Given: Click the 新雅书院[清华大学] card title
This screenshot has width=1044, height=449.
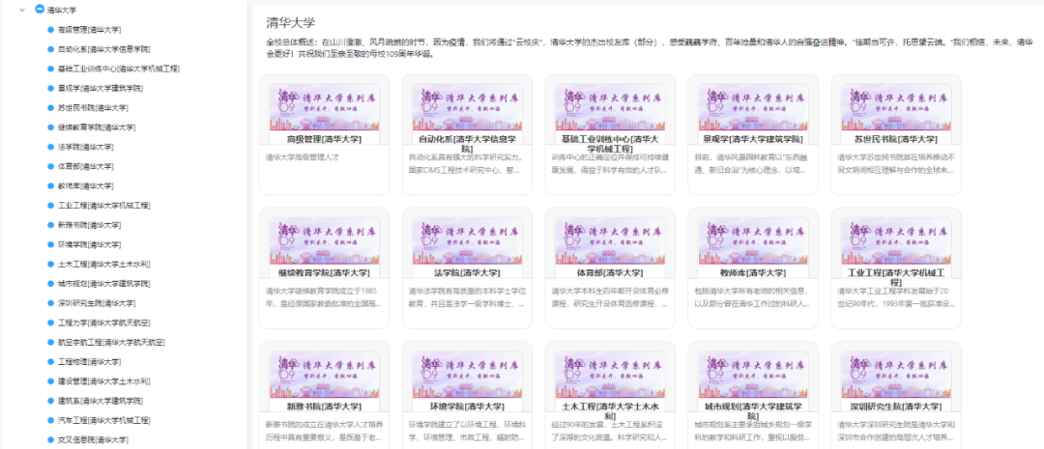Looking at the screenshot, I should click(x=324, y=407).
